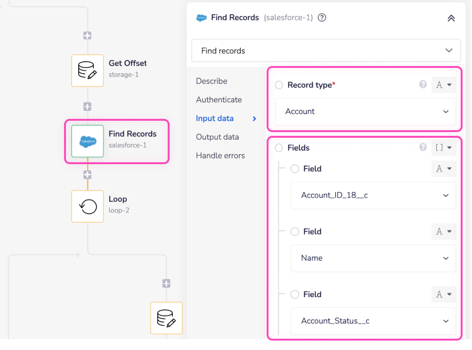
Task: Select the Get Offset storage step icon
Action: (87, 71)
